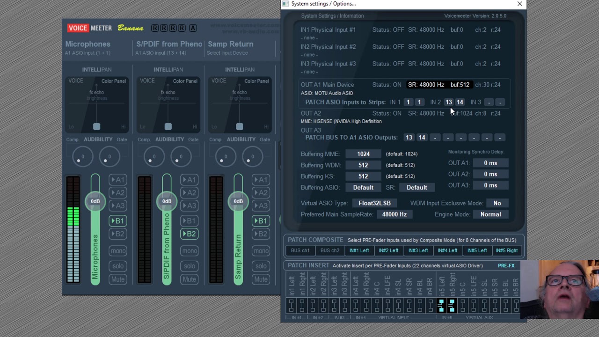Change Preferred Main SampleRate 48000 Hz
This screenshot has width=599, height=337.
click(394, 214)
